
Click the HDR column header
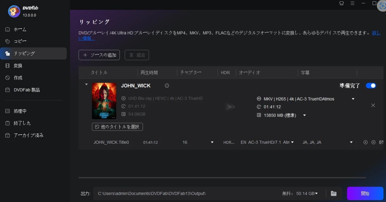[x=225, y=73]
